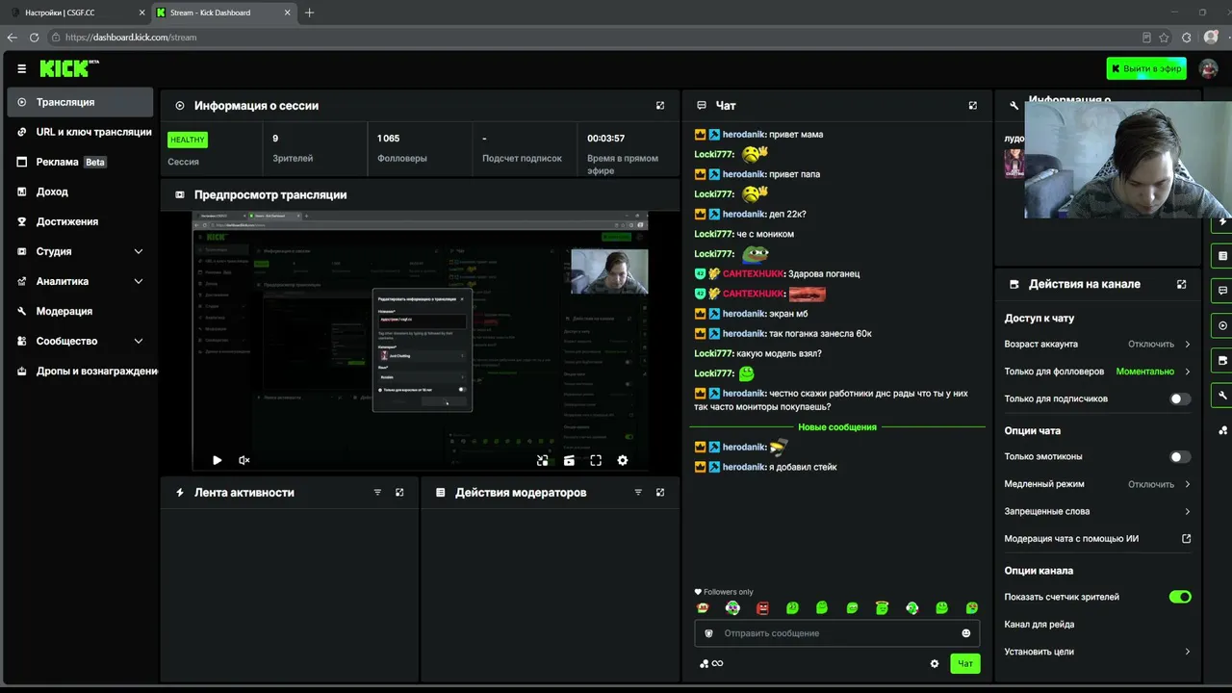Send message with green Чат button

click(965, 663)
